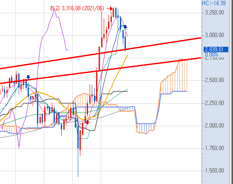
Task: Click the 최고 3,316.08 (2021/06) high label
Action: [x=77, y=8]
